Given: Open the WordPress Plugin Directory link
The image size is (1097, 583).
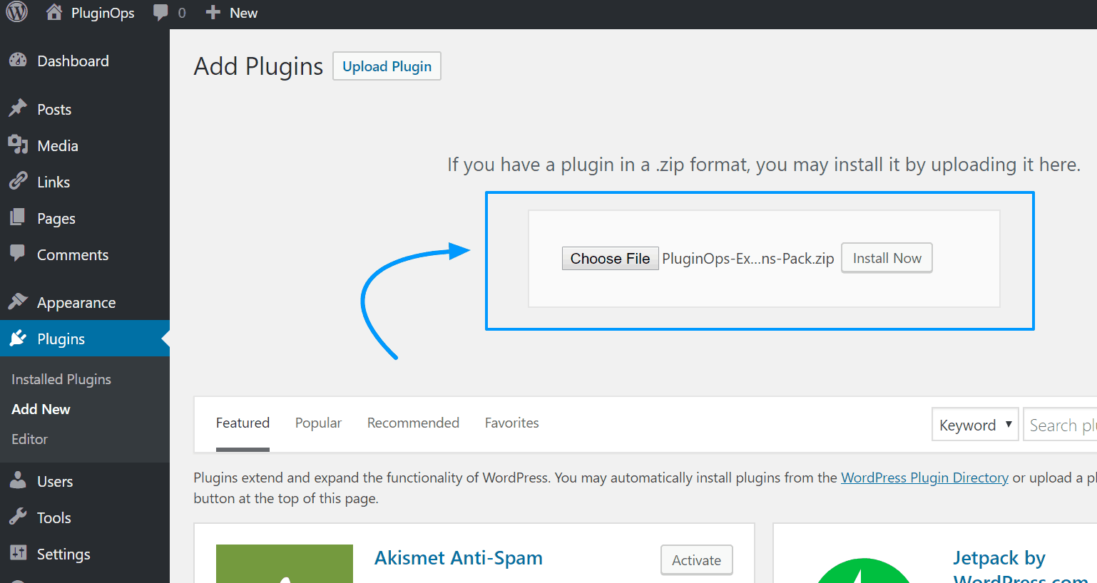Looking at the screenshot, I should (924, 478).
